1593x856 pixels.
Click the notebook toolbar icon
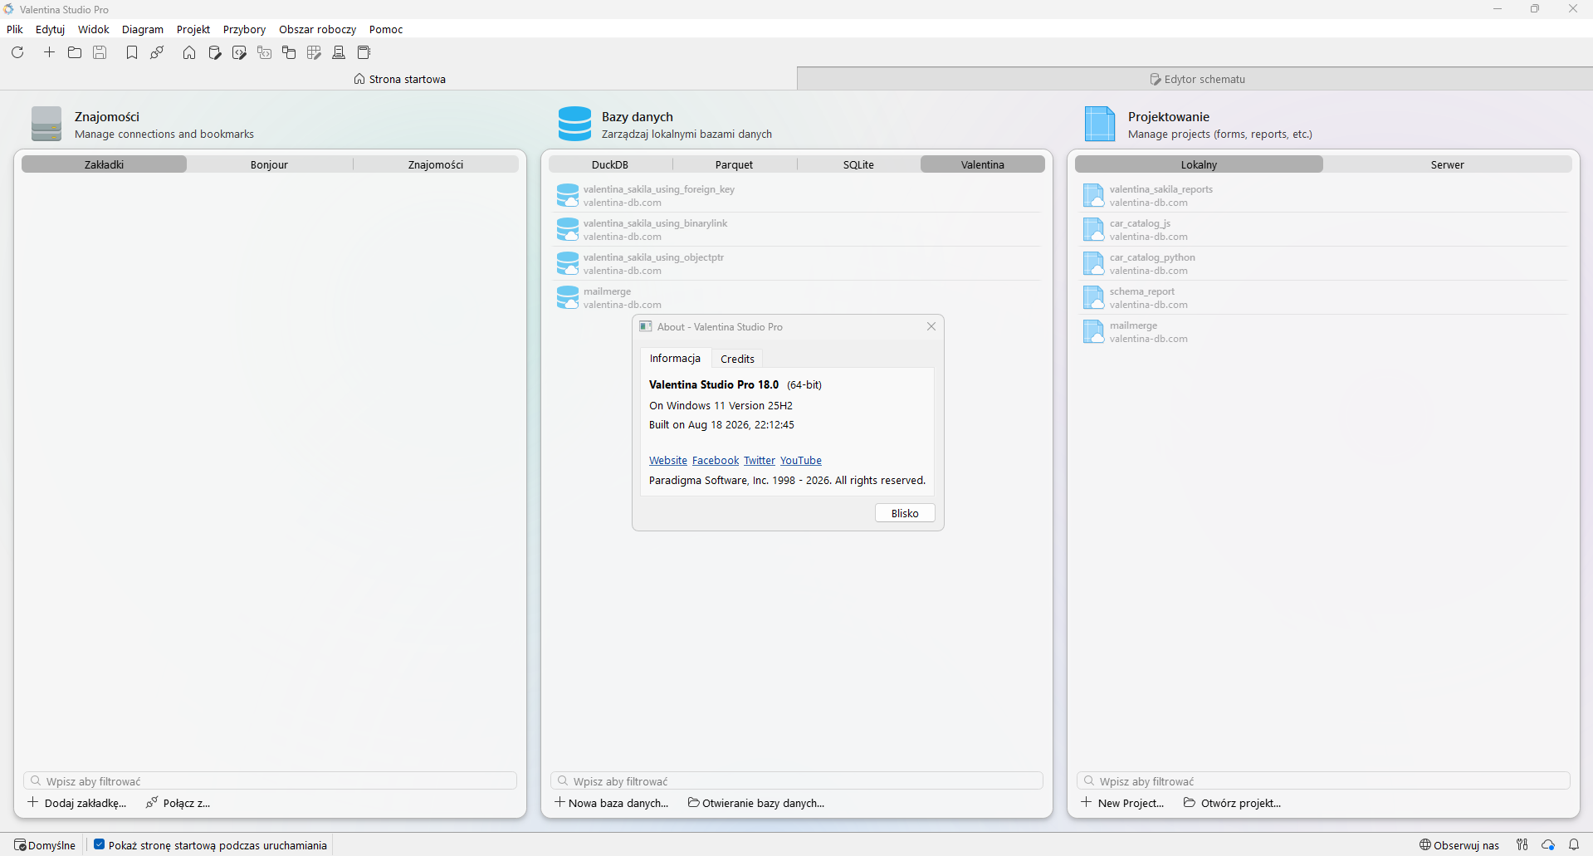[x=364, y=52]
